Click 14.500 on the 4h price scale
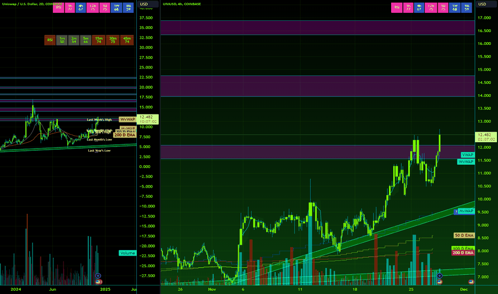498x294 pixels. [x=484, y=83]
